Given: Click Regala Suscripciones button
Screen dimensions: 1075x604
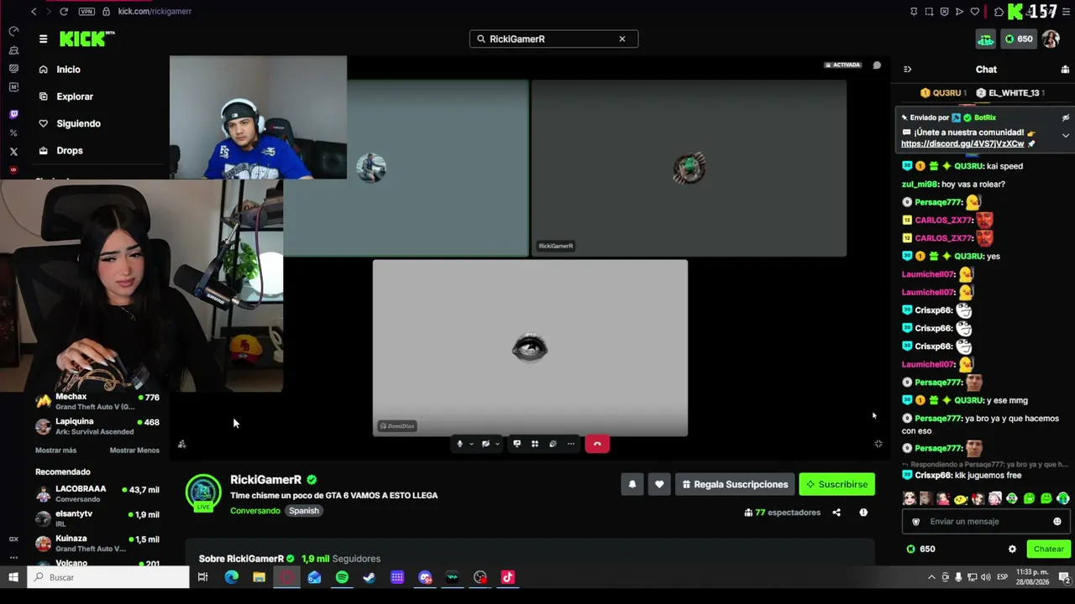Looking at the screenshot, I should [735, 484].
